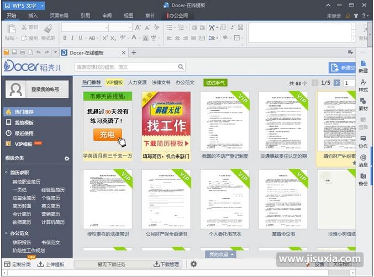The width and height of the screenshot is (374, 277).
Task: Click the redo arrow icon
Action: 47,52
